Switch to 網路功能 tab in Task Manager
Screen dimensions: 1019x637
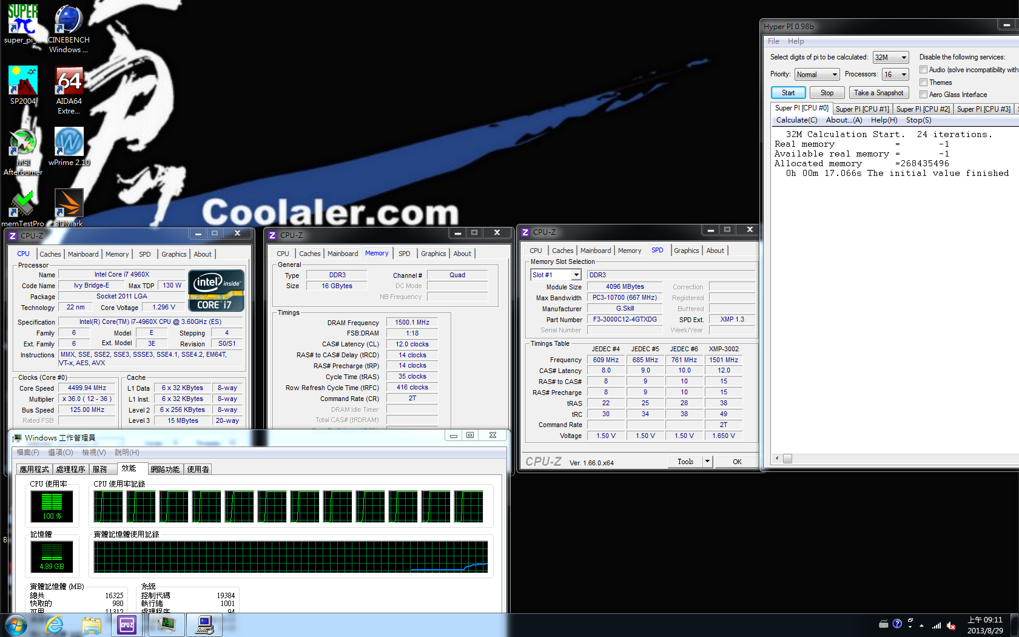165,469
